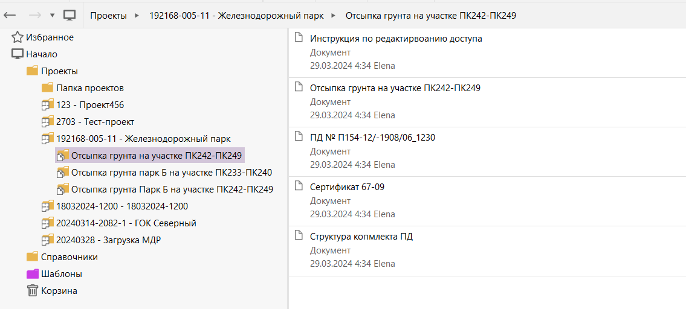
Task: Click document icon of Сертификат 67-09
Action: [x=299, y=186]
